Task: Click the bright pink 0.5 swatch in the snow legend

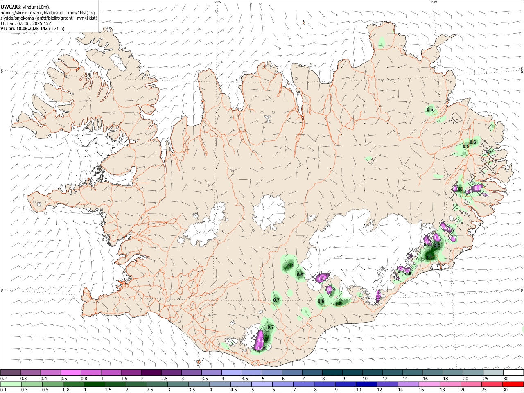Action: (x=70, y=373)
